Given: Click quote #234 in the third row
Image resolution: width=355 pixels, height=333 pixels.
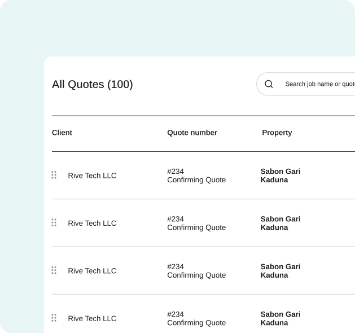Looking at the screenshot, I should click(176, 266).
